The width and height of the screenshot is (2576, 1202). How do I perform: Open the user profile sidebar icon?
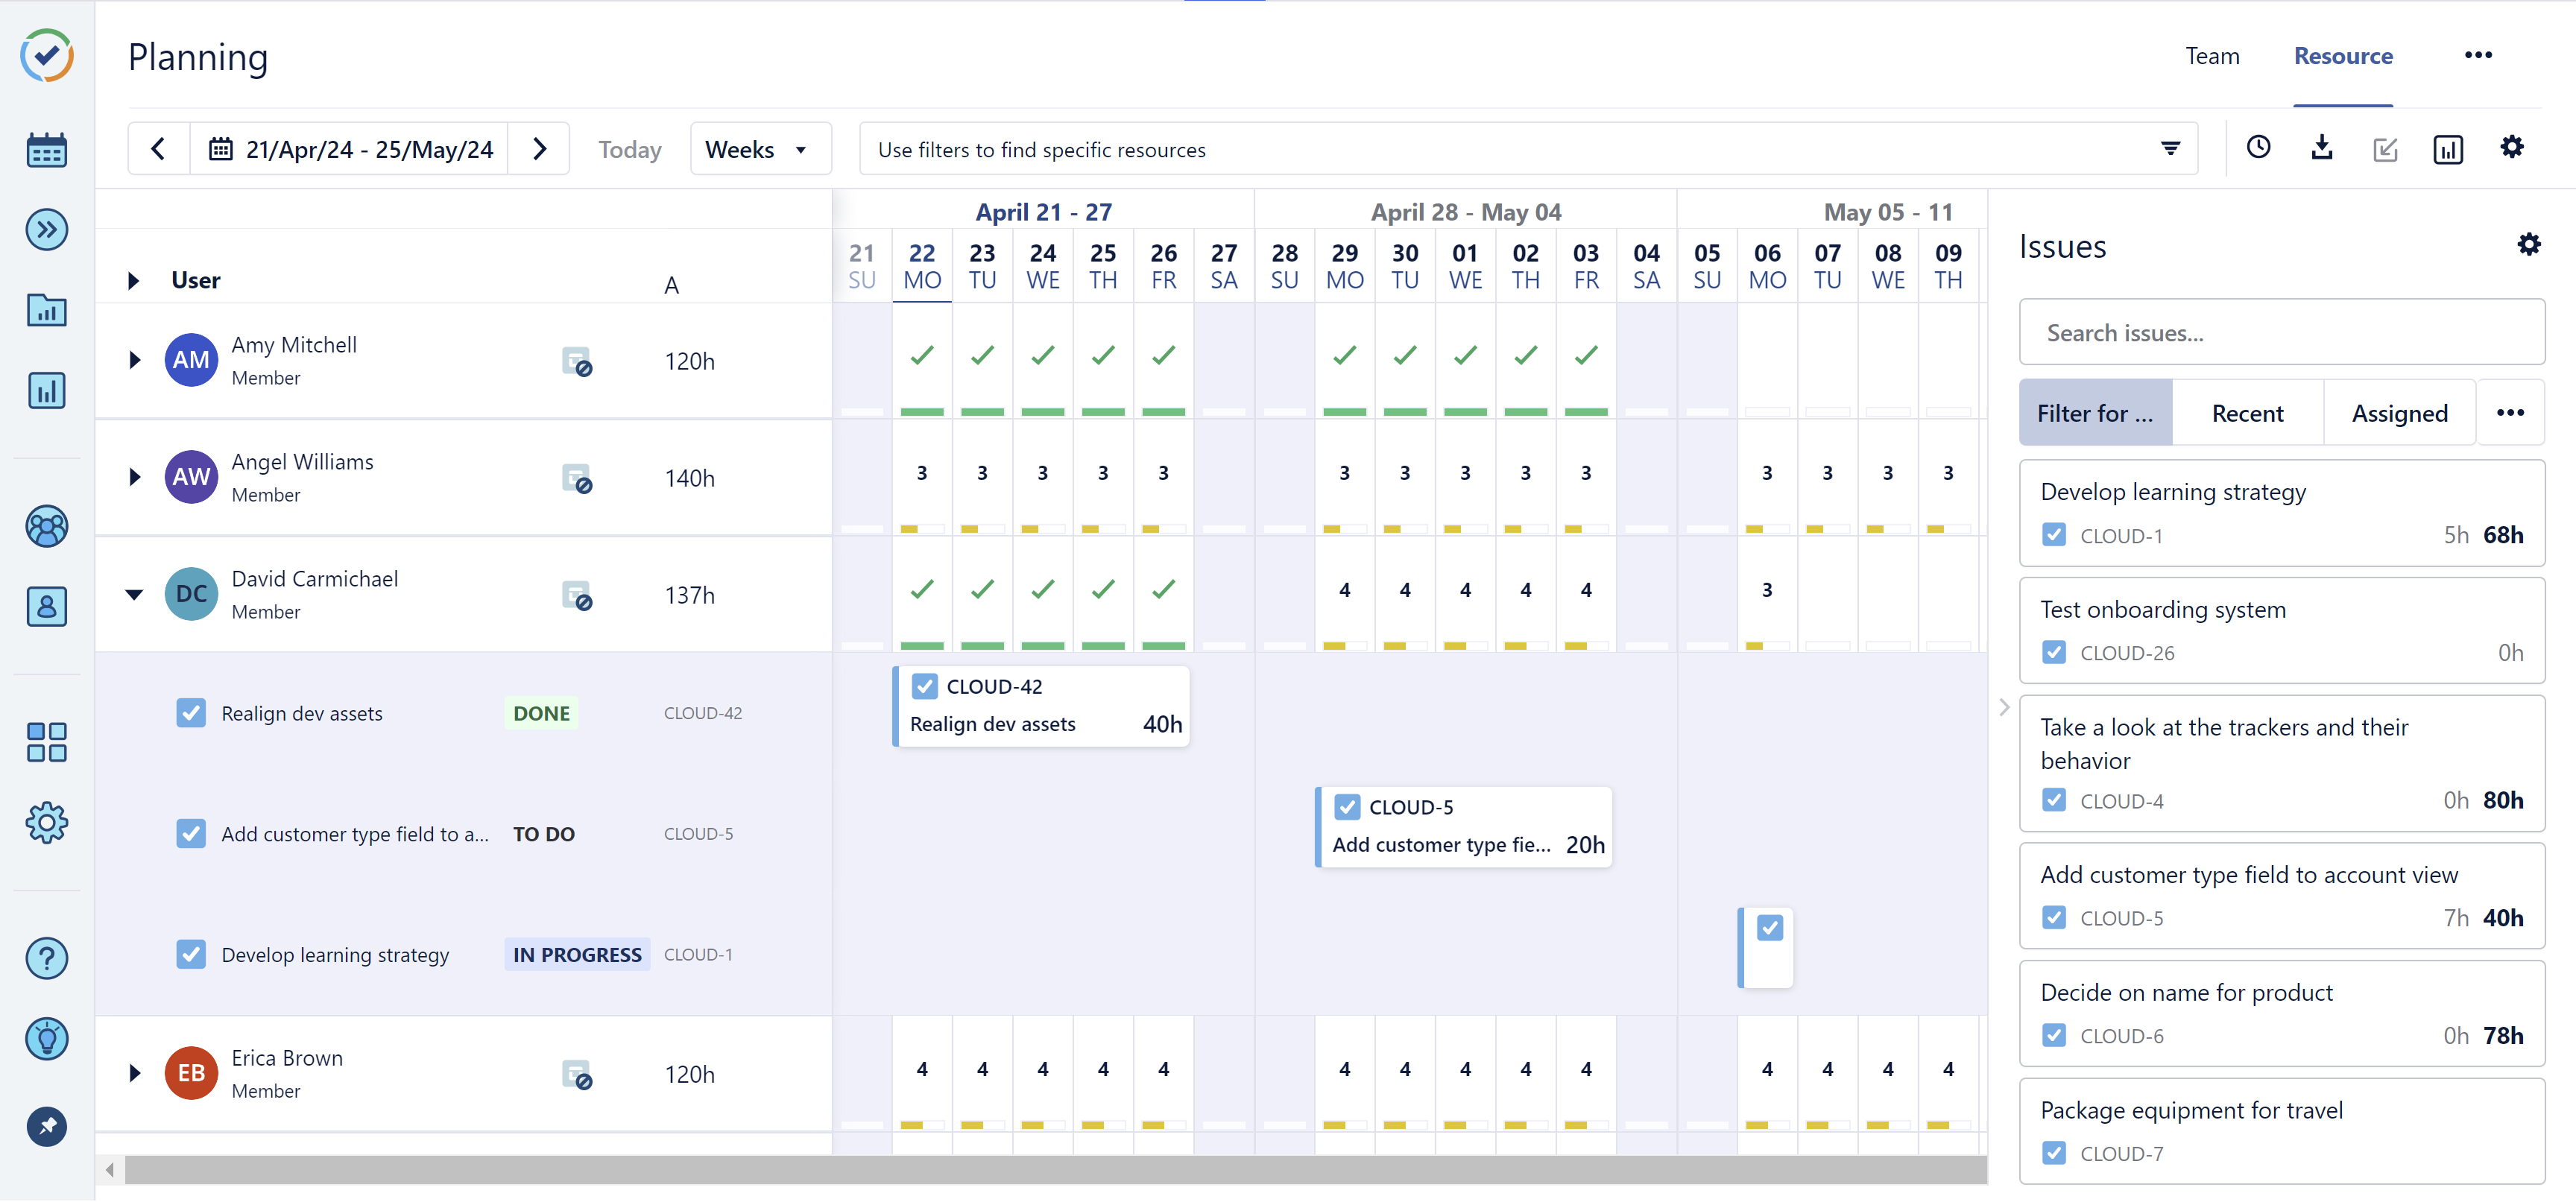[x=47, y=607]
